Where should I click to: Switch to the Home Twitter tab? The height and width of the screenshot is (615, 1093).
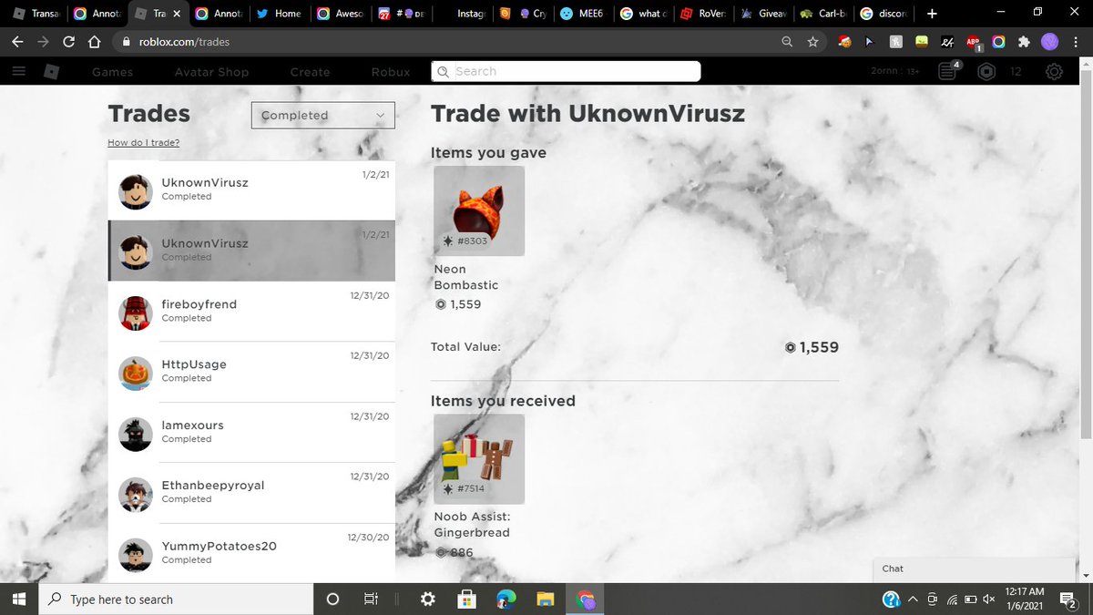tap(278, 14)
